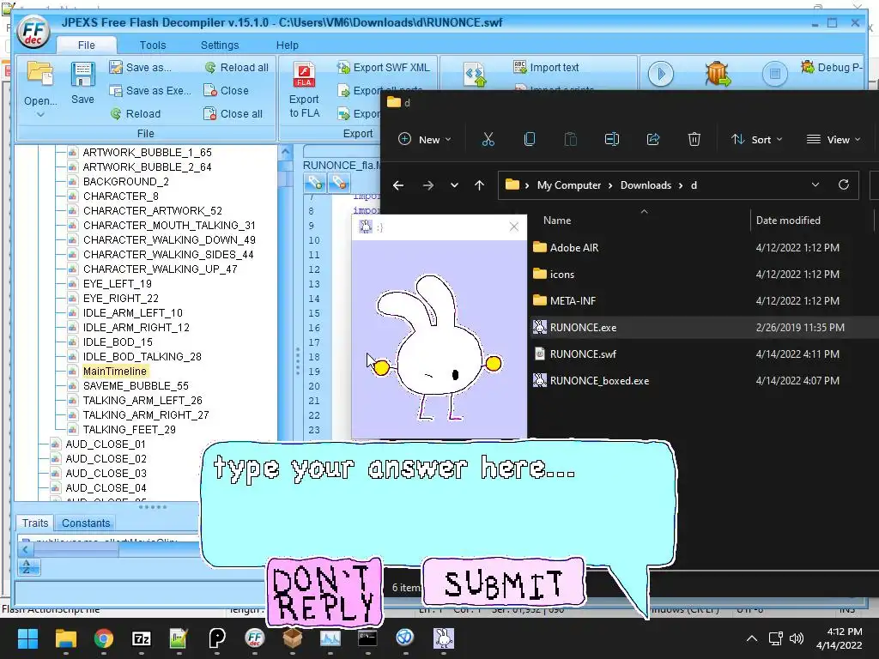Click the Debug bug icon

tap(718, 74)
